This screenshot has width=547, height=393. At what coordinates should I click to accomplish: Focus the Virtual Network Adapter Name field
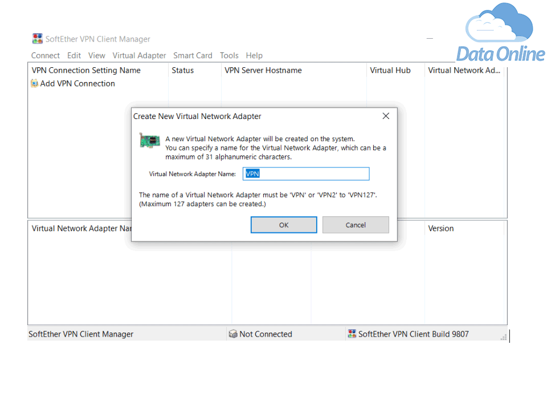306,174
